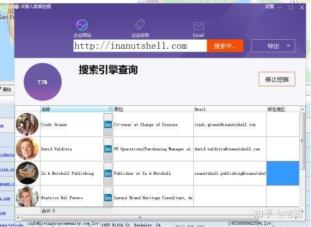Click the table scroll-up arrow
The width and height of the screenshot is (311, 227).
point(302,109)
